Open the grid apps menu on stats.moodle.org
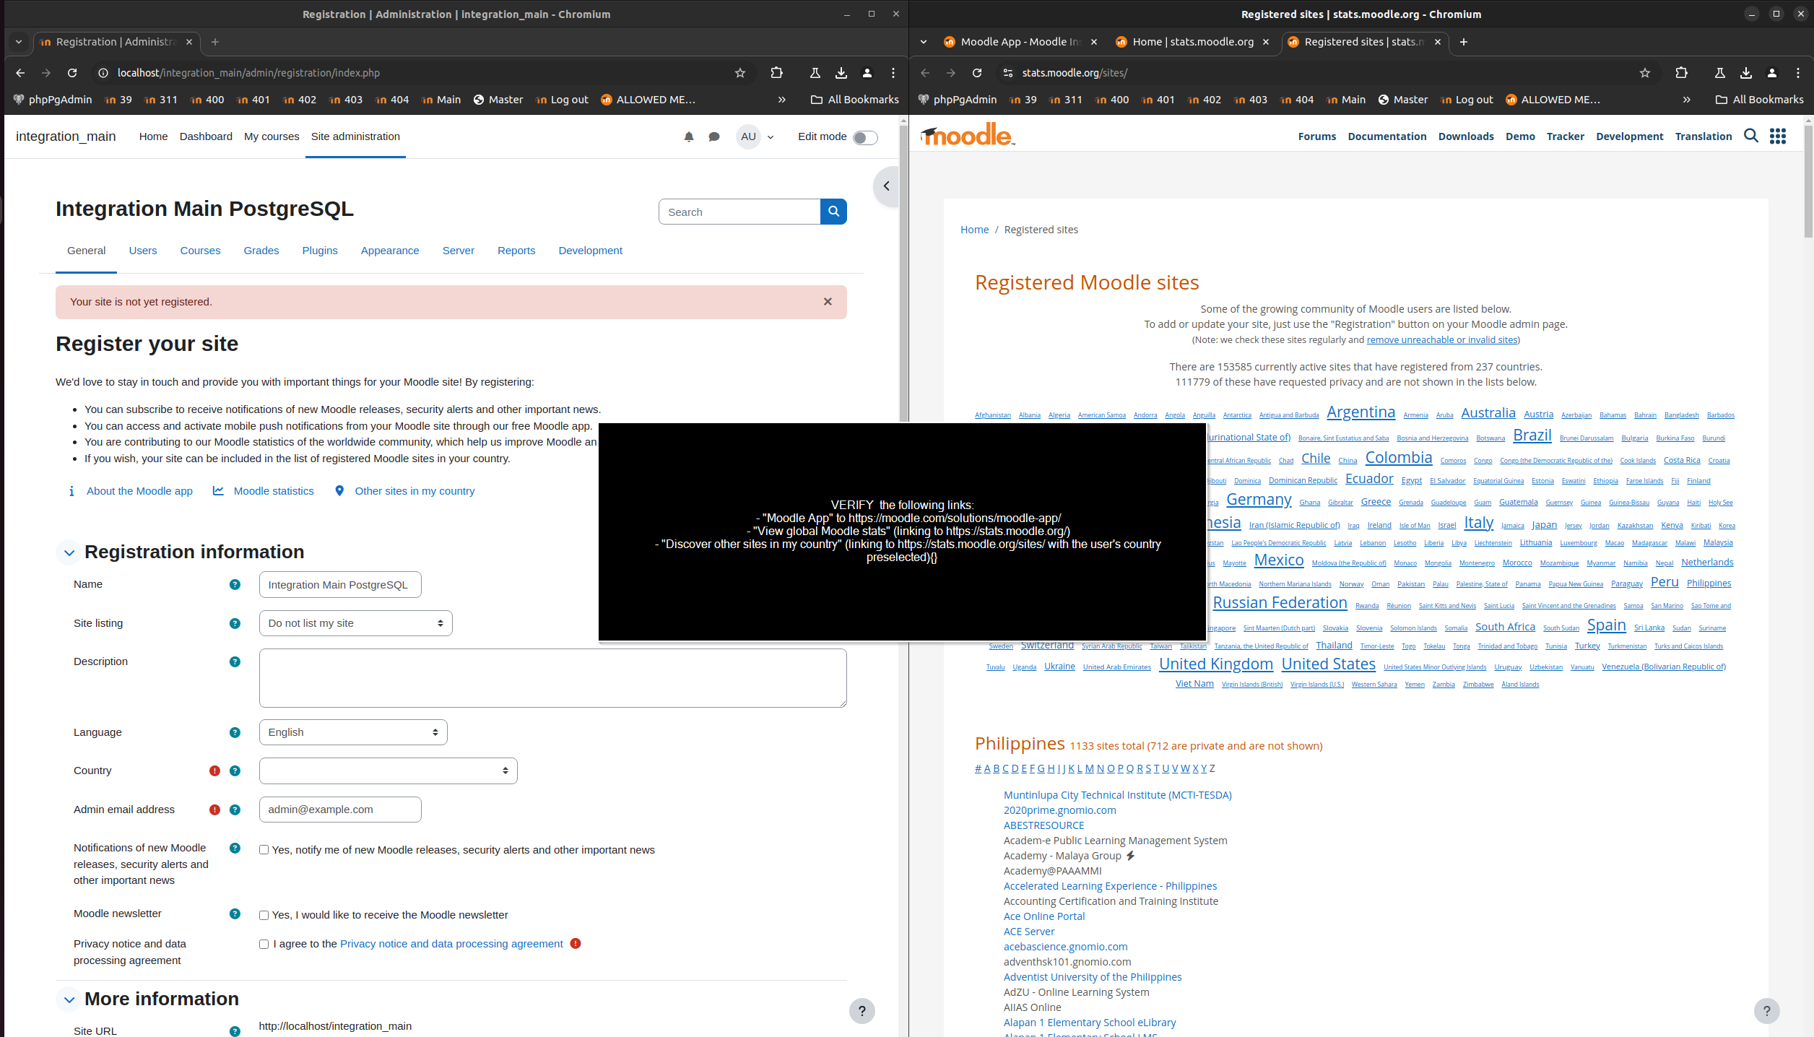The width and height of the screenshot is (1814, 1037). (x=1778, y=136)
